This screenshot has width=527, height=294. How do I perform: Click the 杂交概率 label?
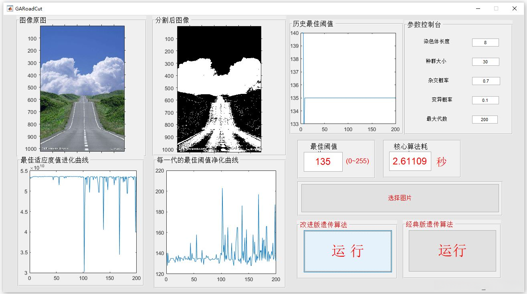coord(438,81)
